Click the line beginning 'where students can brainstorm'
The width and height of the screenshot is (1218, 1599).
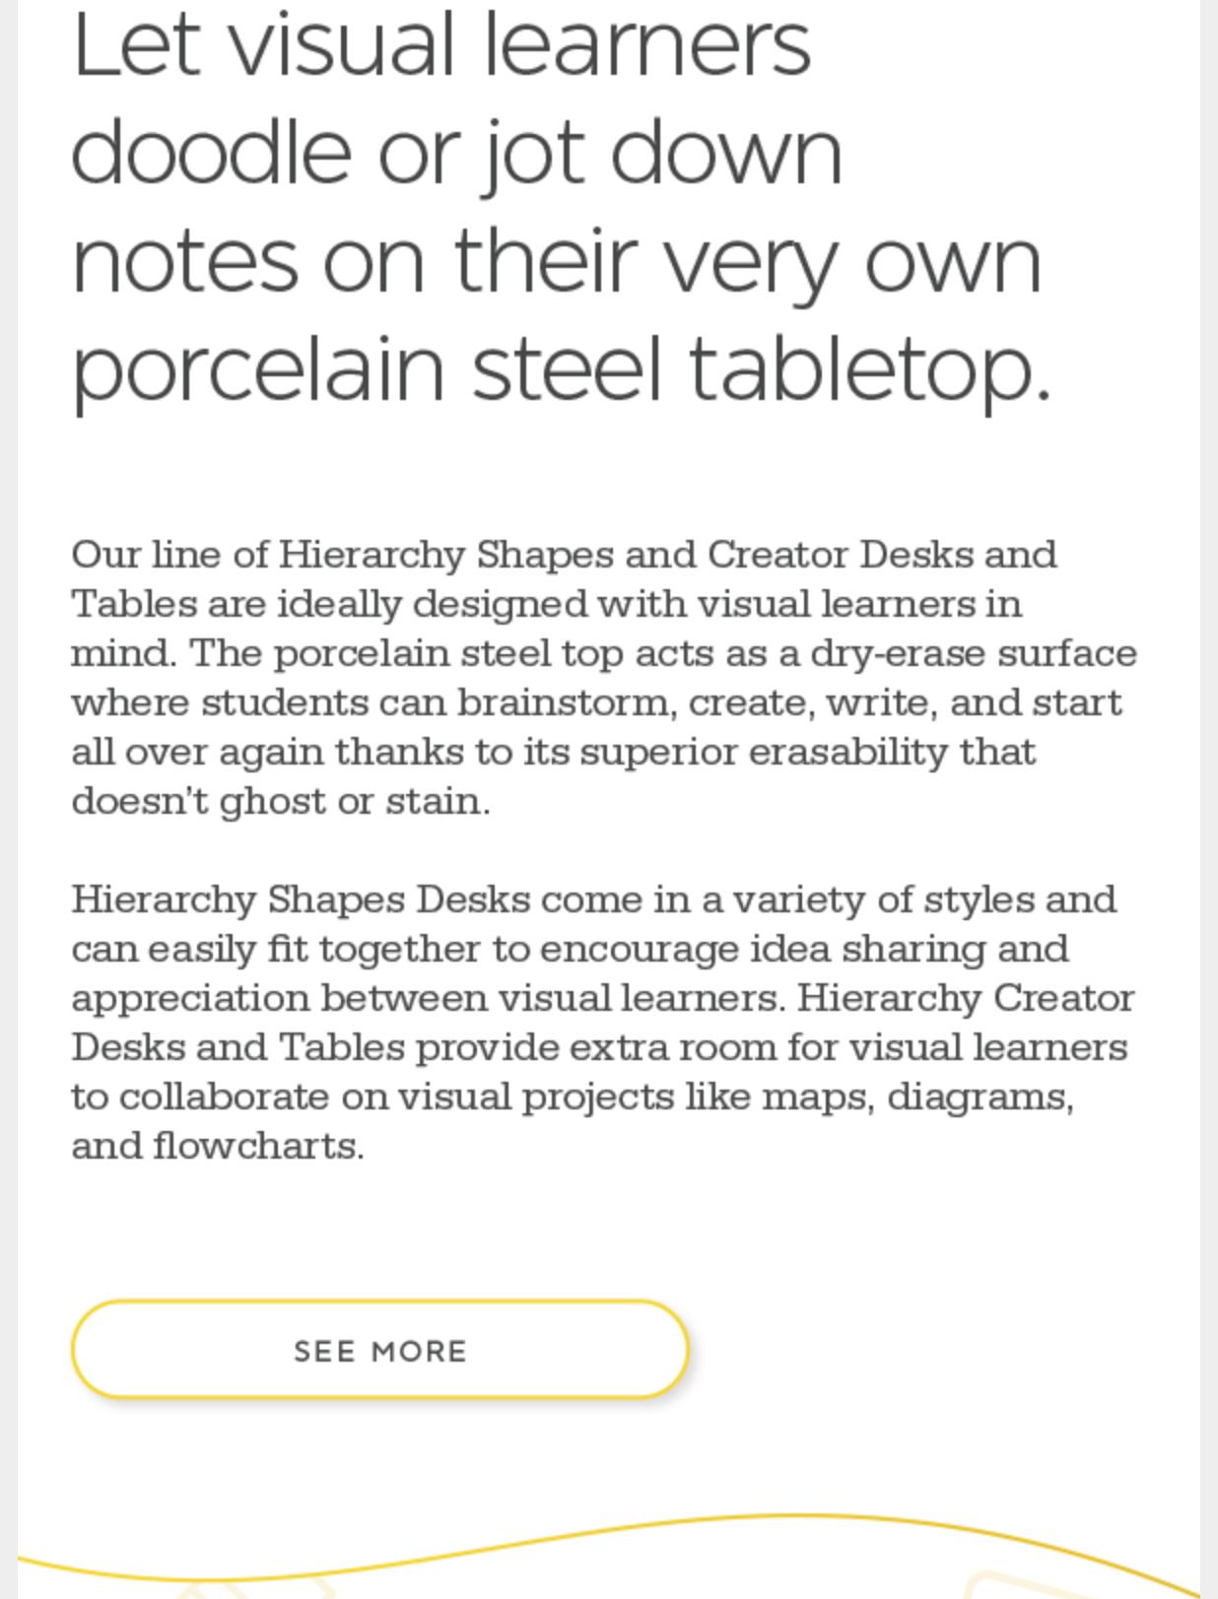596,702
